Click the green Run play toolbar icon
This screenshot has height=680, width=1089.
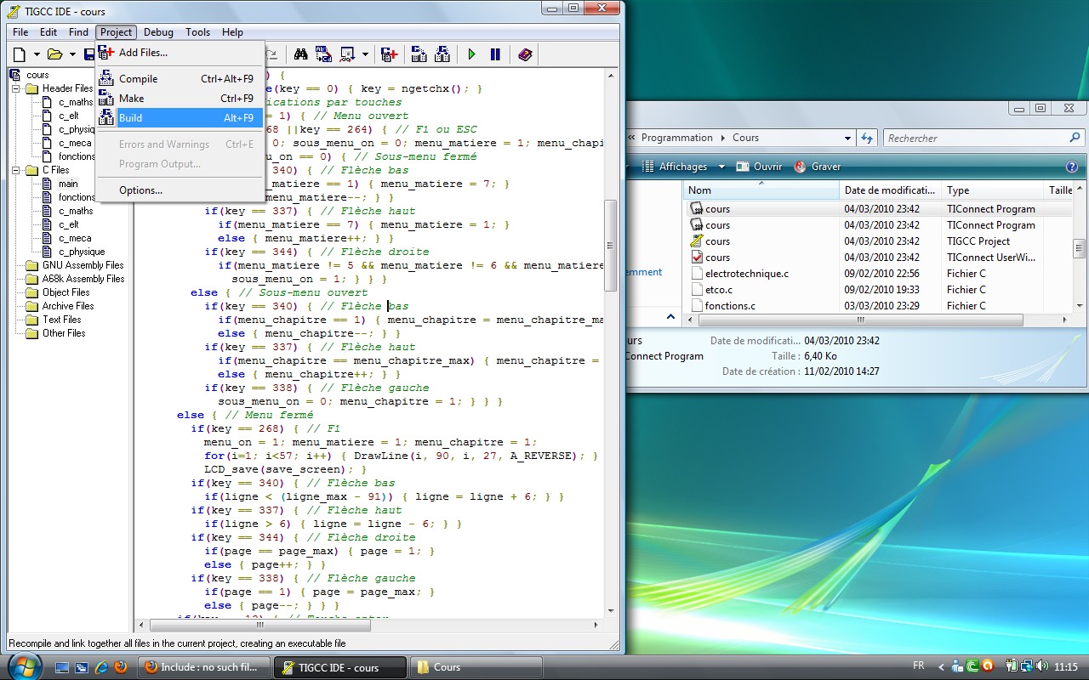coord(471,54)
